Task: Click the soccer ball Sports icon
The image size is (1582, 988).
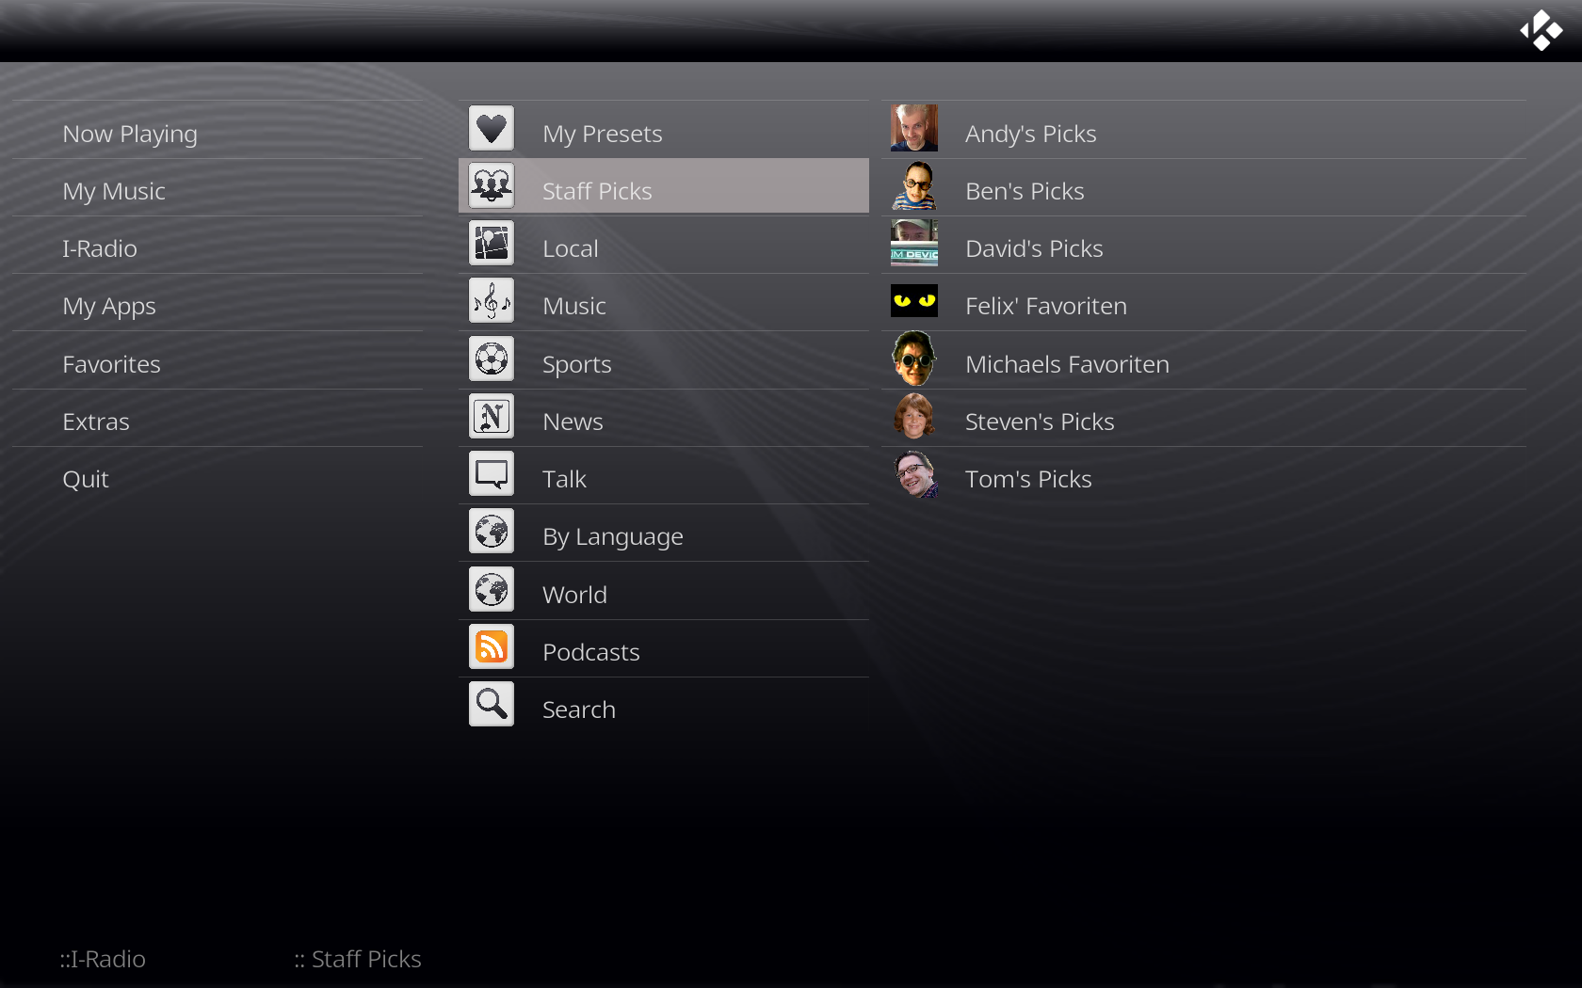Action: coord(492,359)
